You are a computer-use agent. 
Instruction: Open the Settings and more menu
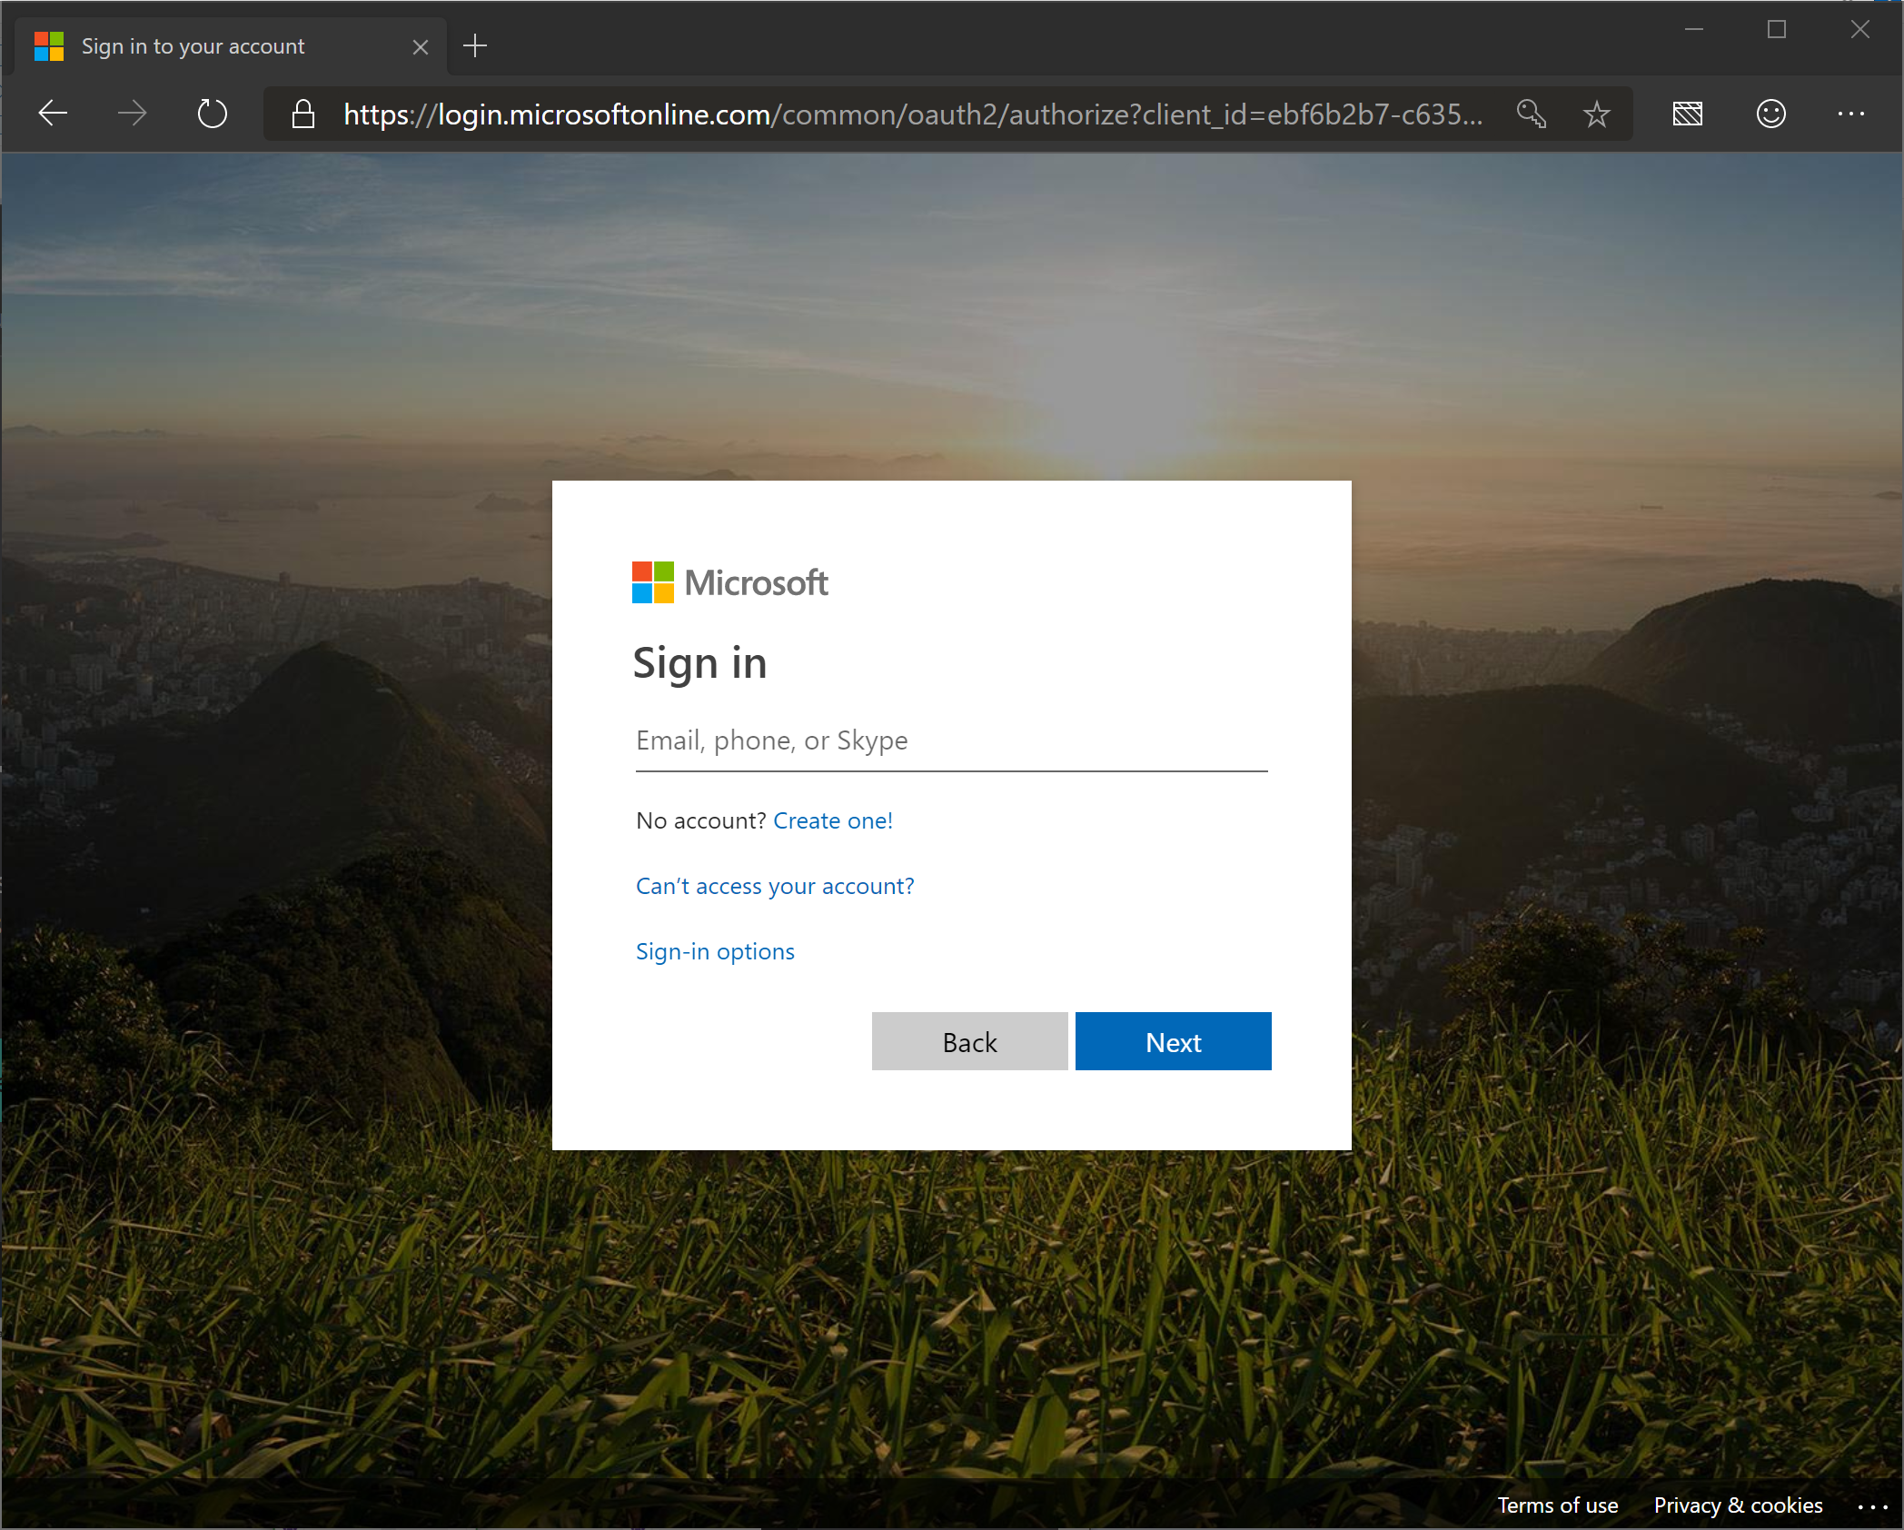point(1851,113)
